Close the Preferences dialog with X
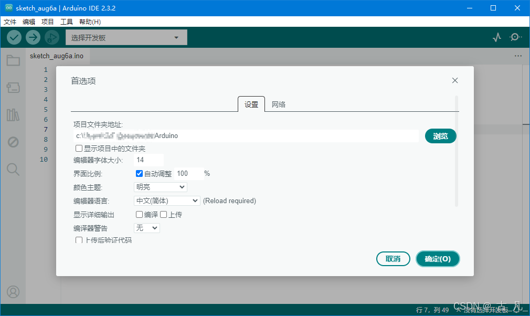Image resolution: width=530 pixels, height=316 pixels. [455, 80]
